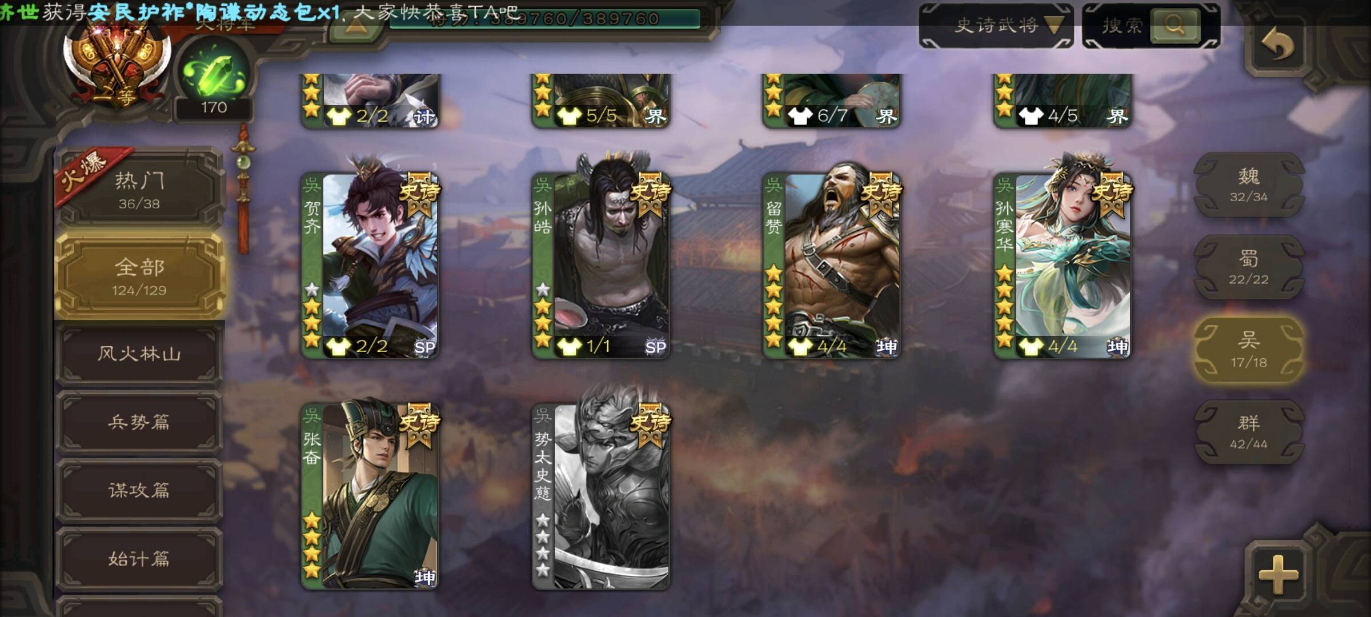Switch to the 风火林山 category tab
The width and height of the screenshot is (1371, 617).
(x=139, y=354)
